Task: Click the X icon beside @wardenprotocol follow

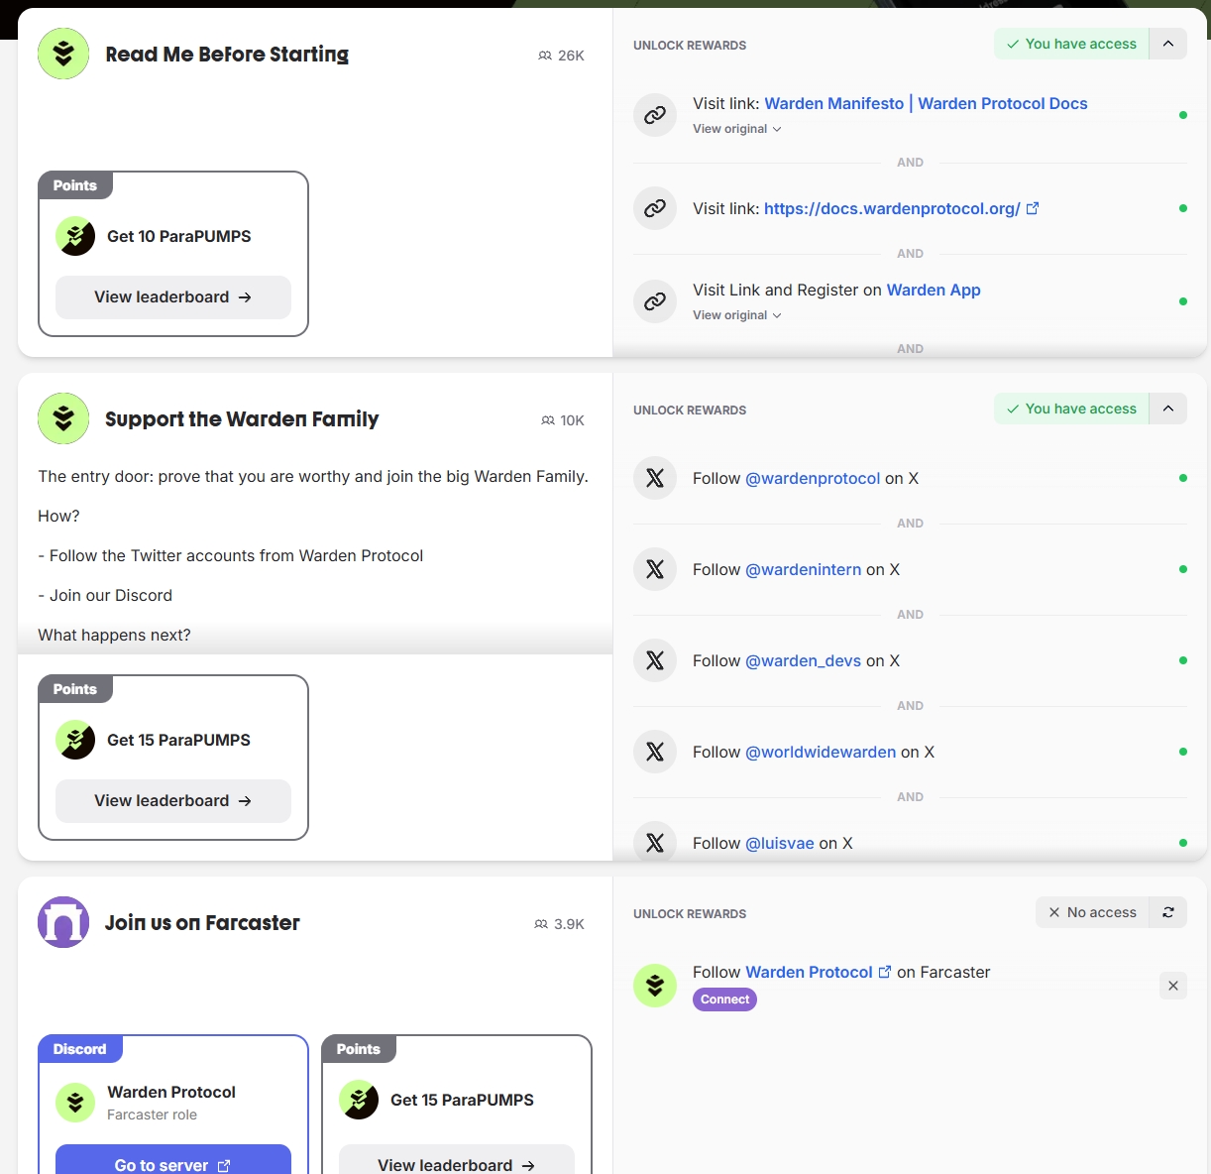Action: (x=655, y=478)
